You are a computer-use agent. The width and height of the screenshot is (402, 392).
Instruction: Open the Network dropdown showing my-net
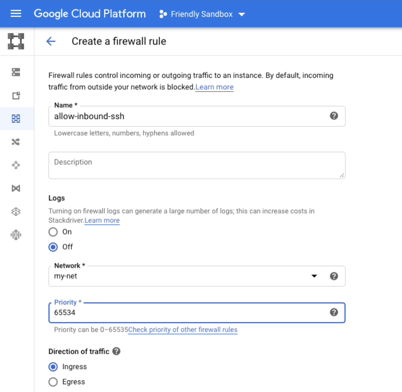pos(314,276)
